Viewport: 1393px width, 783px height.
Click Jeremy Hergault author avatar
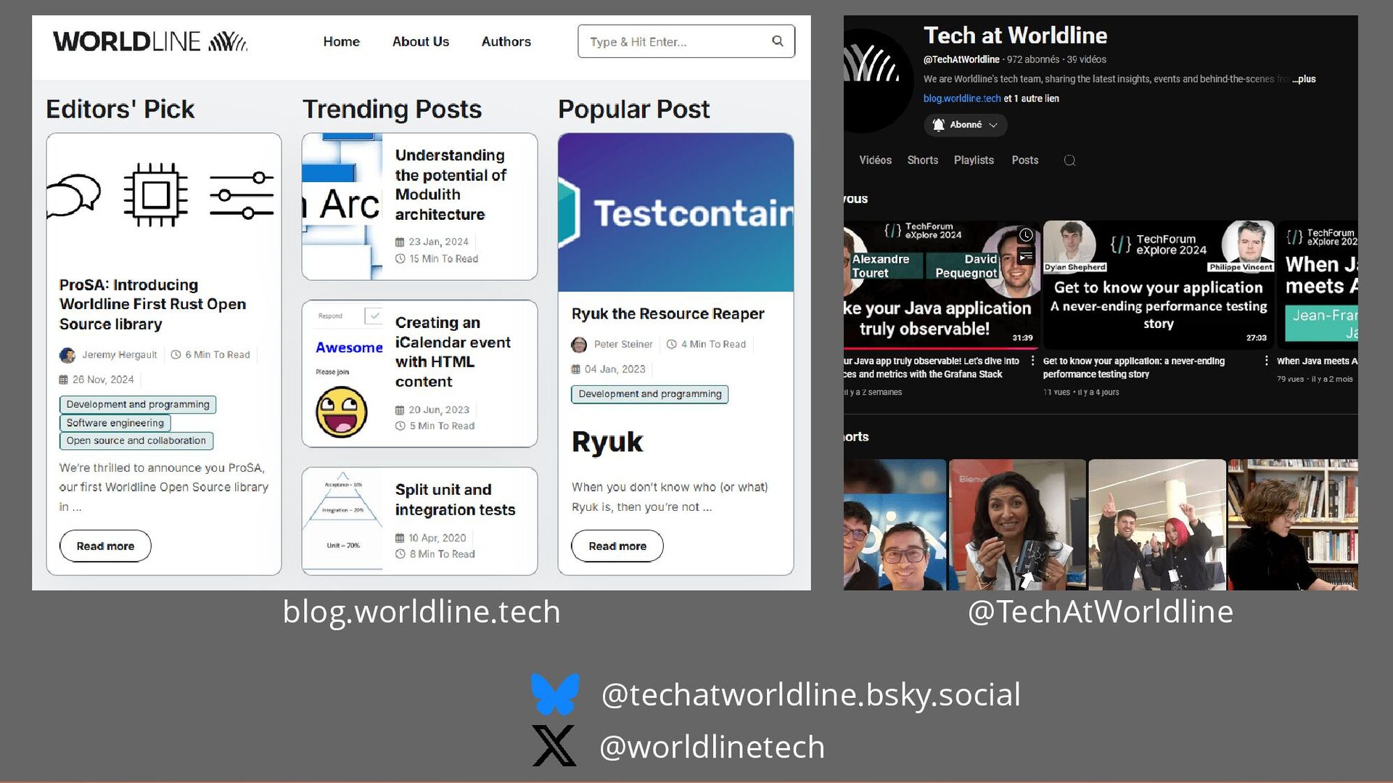point(67,355)
